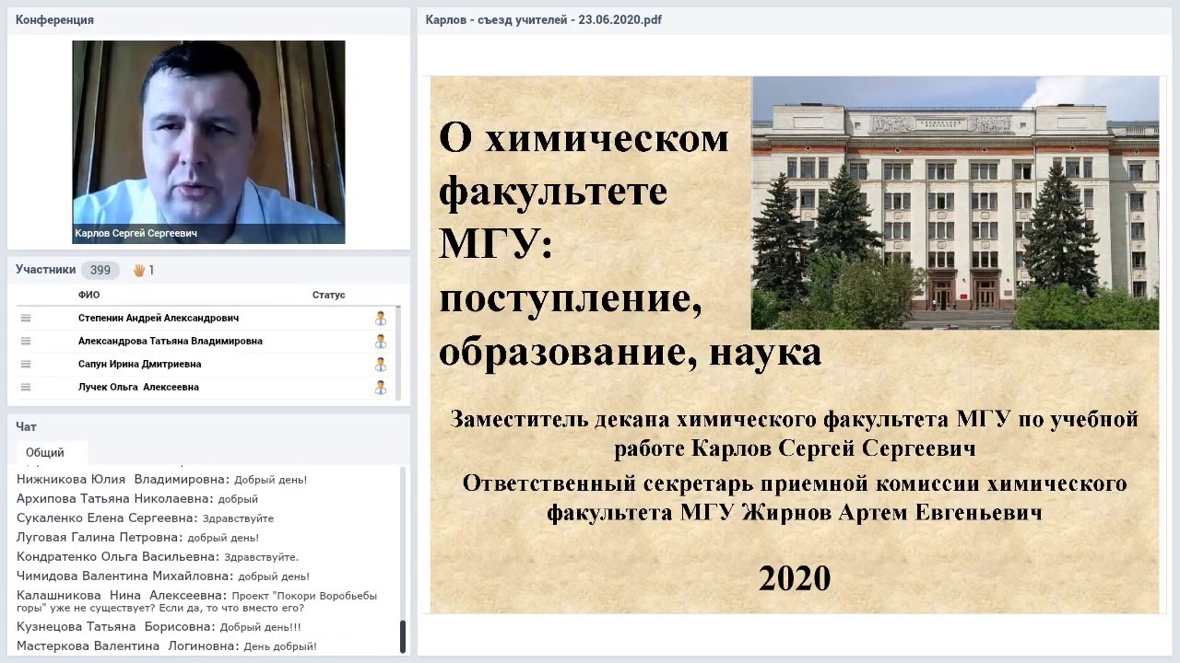
Task: Click Калашникова's question about Покори Воробьевы горы
Action: click(x=197, y=601)
